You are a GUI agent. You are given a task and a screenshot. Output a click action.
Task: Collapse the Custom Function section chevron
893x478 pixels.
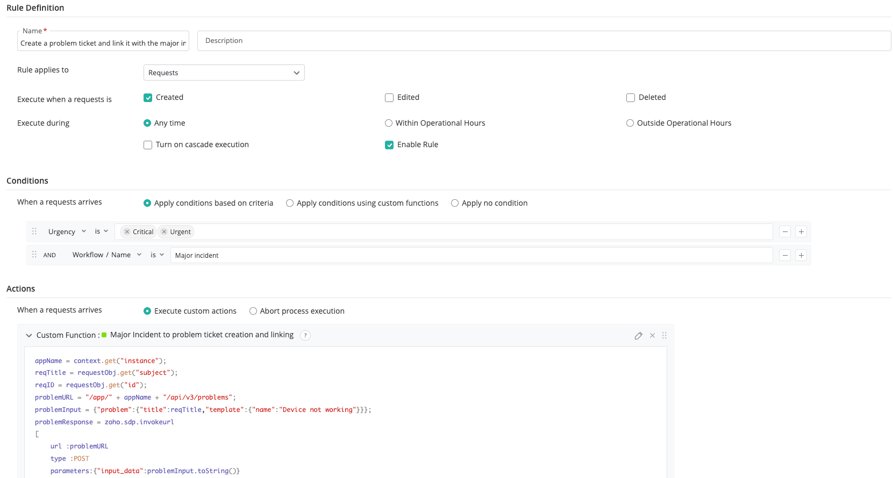[x=29, y=335]
